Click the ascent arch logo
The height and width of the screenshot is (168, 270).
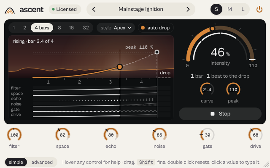coord(10,10)
